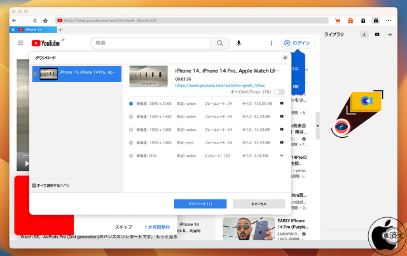This screenshot has height=256, width=407.
Task: Select 3840 x 2160 webm option
Action: click(131, 104)
